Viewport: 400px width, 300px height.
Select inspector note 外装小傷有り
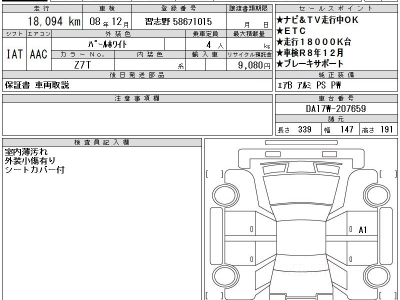pos(30,161)
